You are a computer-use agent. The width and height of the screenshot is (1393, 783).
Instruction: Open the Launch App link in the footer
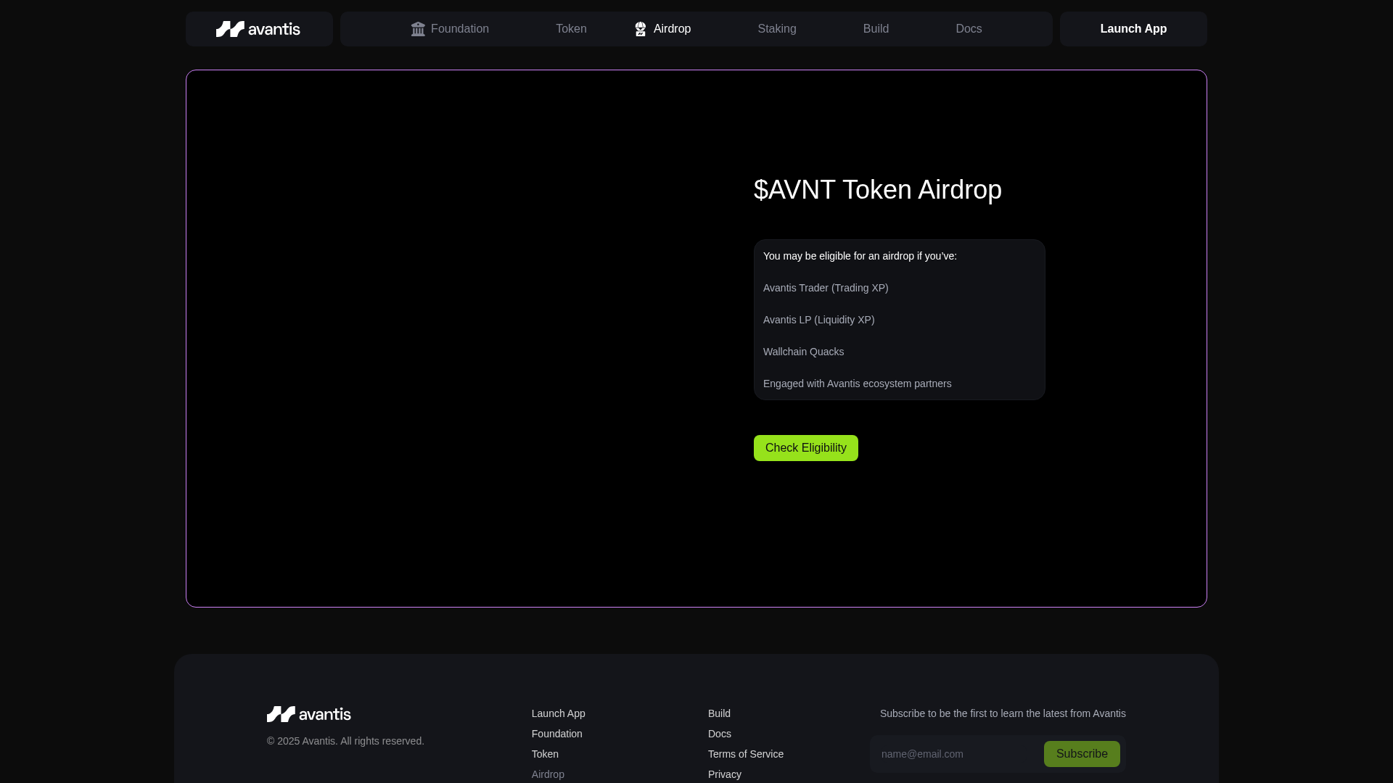click(x=558, y=713)
